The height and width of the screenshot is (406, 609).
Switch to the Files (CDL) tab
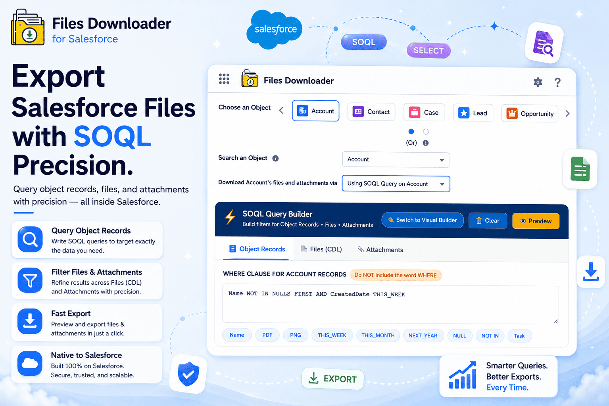pyautogui.click(x=321, y=249)
